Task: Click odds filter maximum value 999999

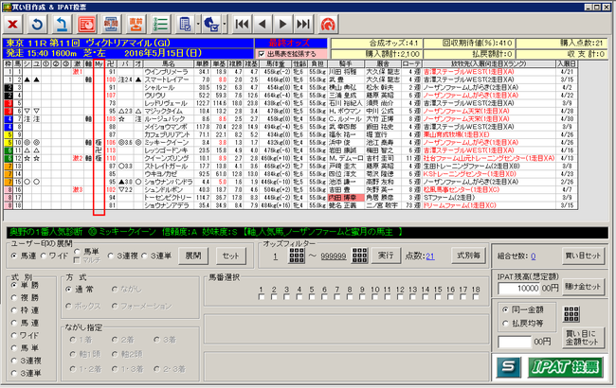Action: (334, 256)
